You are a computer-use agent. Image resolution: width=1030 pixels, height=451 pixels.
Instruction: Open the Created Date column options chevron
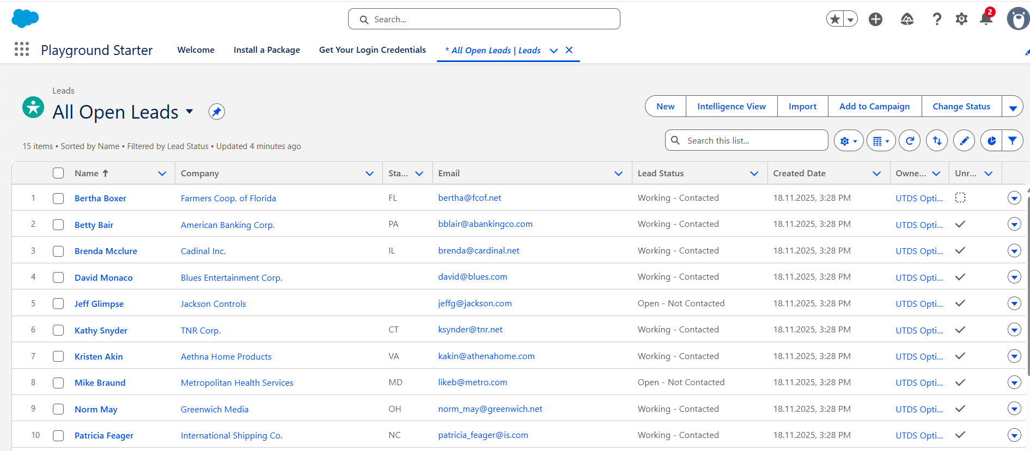click(x=876, y=174)
